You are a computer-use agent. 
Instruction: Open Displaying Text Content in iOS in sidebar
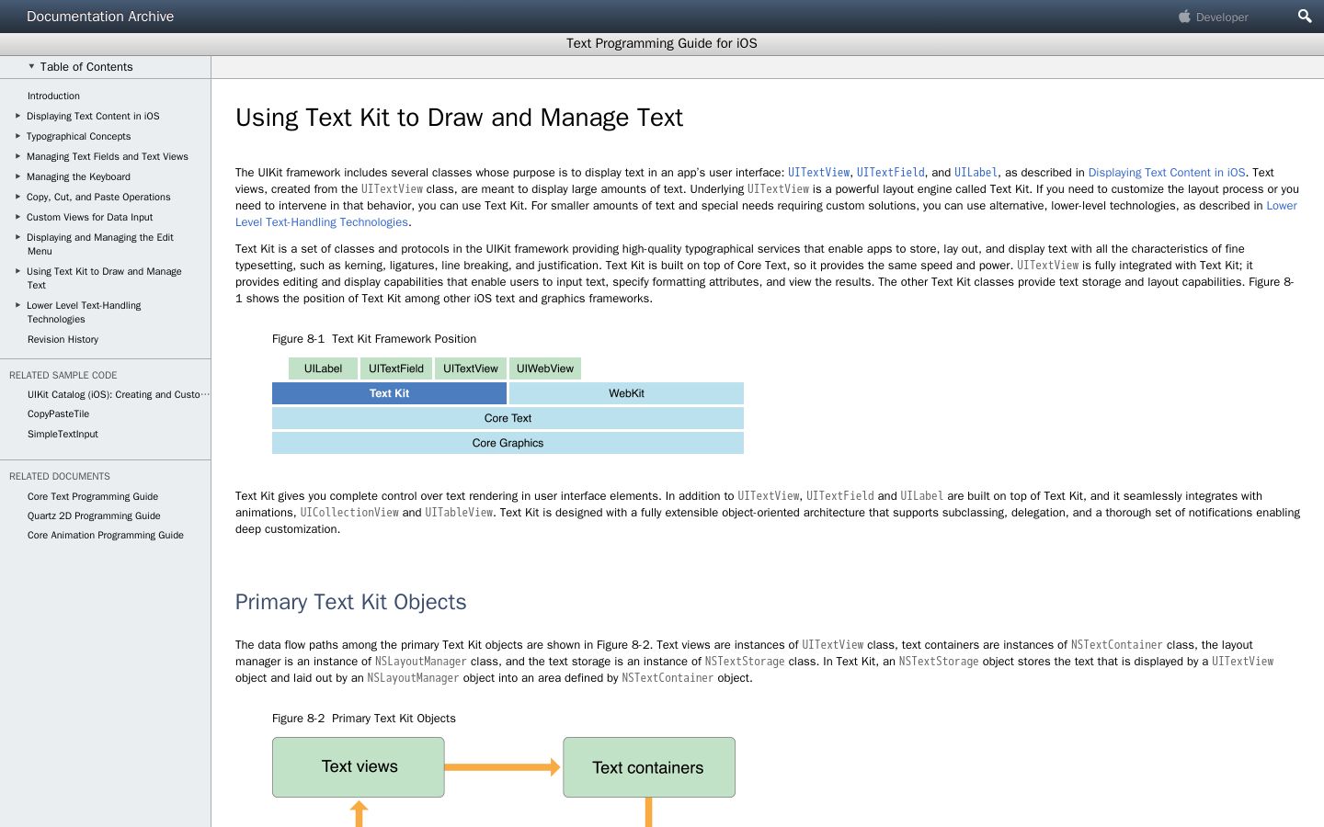[x=93, y=116]
